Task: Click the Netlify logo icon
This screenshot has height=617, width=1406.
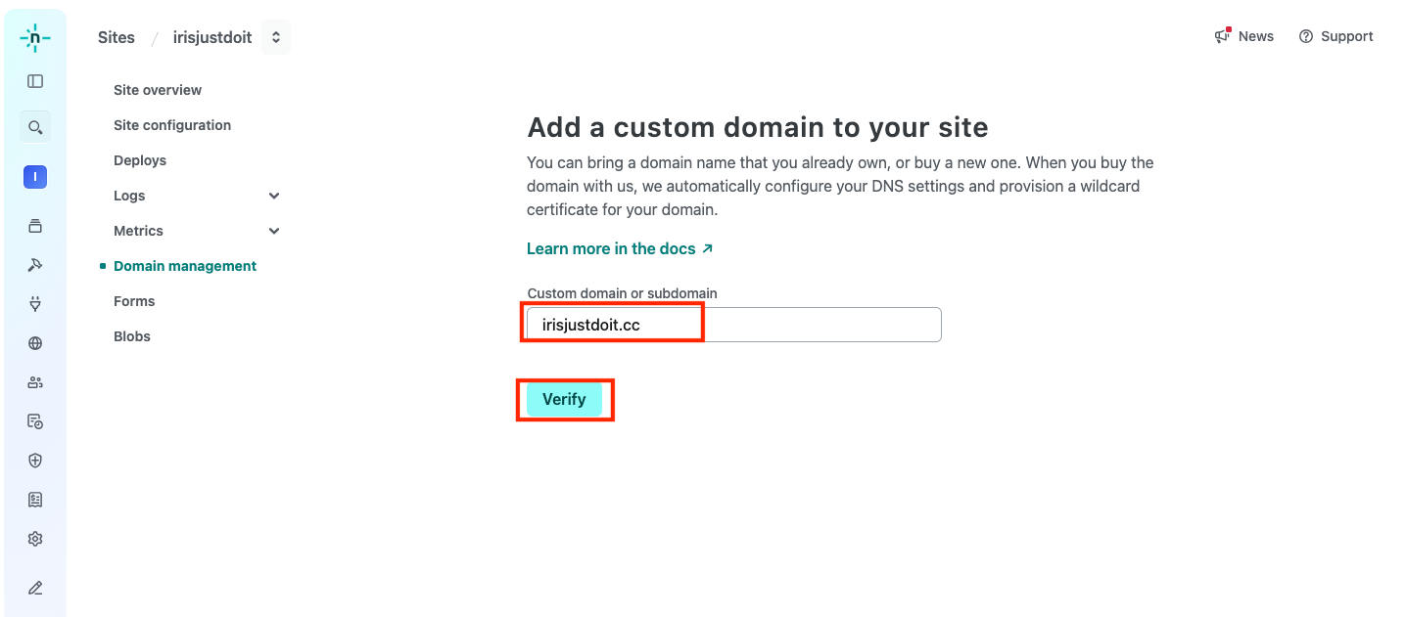Action: coord(35,38)
